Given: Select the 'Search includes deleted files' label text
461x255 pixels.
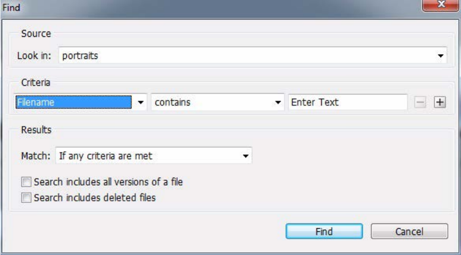Looking at the screenshot, I should (x=95, y=198).
